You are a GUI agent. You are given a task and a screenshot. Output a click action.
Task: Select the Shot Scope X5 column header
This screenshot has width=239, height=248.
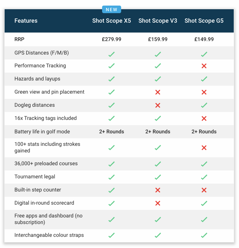click(111, 21)
